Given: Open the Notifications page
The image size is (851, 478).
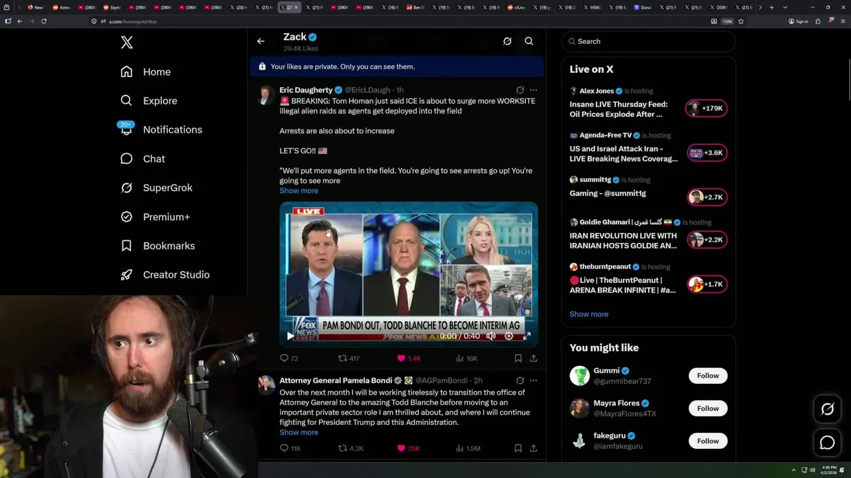Looking at the screenshot, I should click(x=161, y=129).
